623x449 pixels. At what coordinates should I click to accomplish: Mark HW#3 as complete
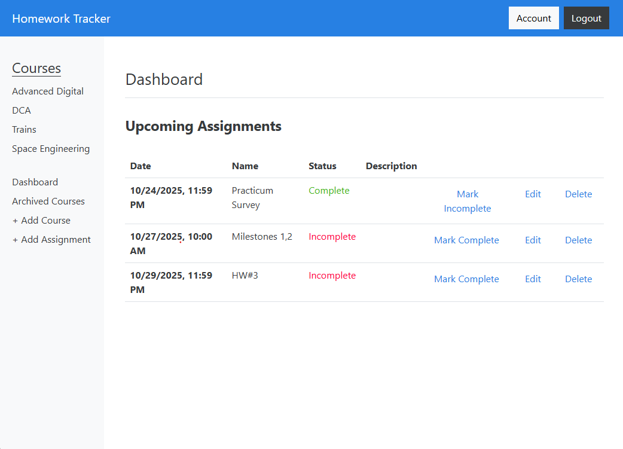(x=466, y=279)
